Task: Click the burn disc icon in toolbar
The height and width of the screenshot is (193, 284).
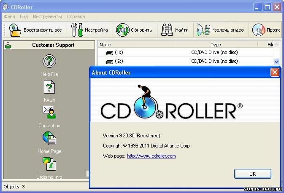Action: pyautogui.click(x=259, y=30)
